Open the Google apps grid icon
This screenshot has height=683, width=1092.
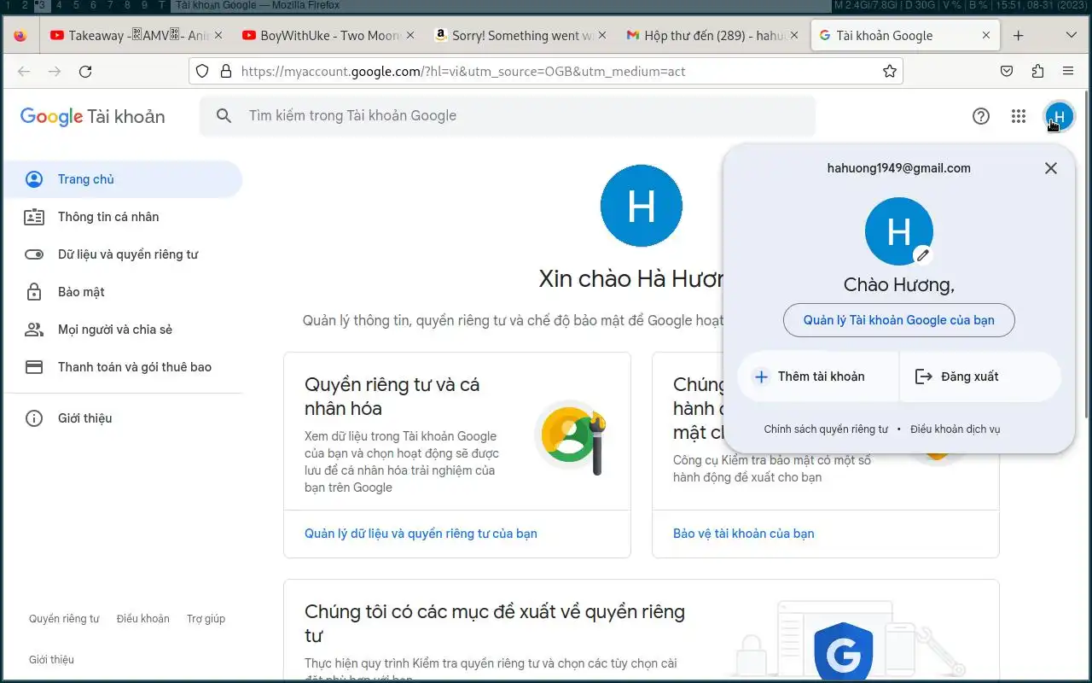coord(1019,116)
